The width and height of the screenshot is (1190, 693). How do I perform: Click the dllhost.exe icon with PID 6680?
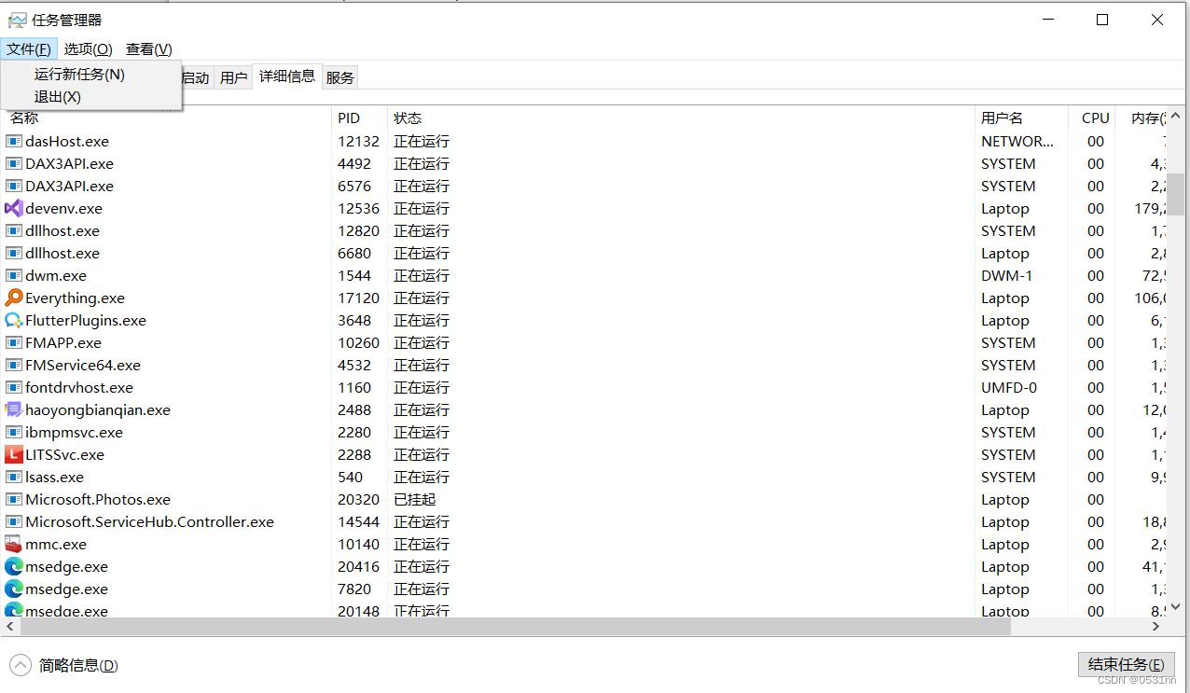[x=14, y=254]
